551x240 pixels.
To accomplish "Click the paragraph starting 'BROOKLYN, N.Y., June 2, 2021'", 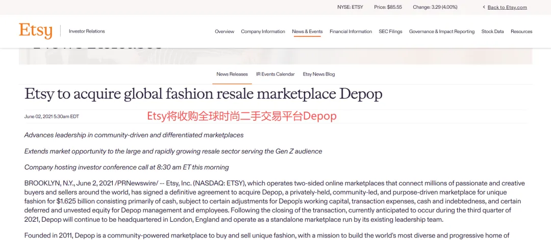I will pos(275,202).
